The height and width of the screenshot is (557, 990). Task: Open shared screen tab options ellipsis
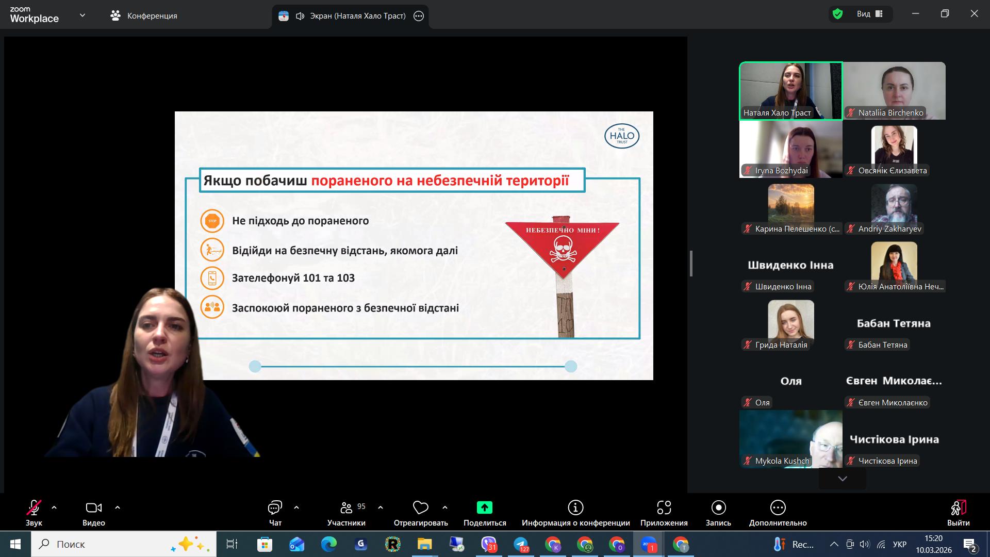419,16
